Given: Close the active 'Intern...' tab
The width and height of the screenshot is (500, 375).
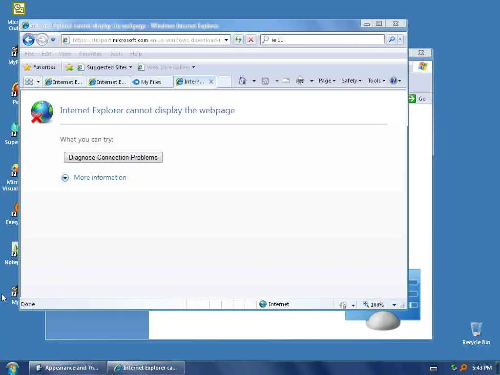Looking at the screenshot, I should pyautogui.click(x=211, y=82).
